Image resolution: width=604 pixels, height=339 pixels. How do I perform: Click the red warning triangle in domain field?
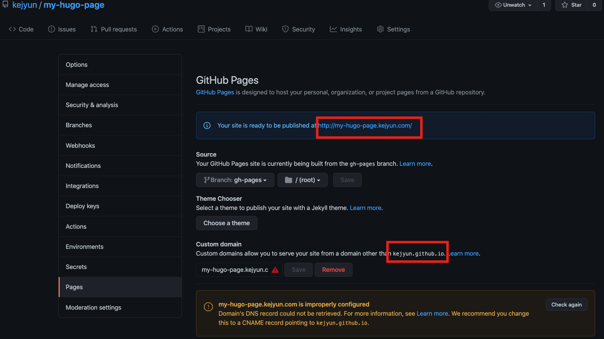[x=275, y=270]
